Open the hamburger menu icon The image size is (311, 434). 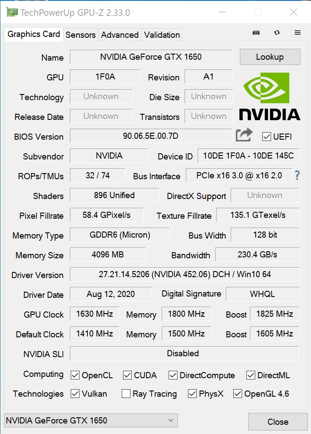[297, 33]
